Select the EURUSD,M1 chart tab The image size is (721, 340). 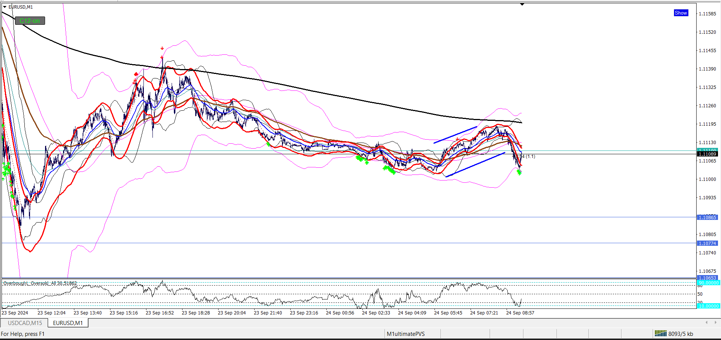(x=68, y=323)
